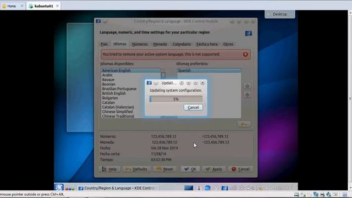The image size is (352, 198).
Task: Select the kubuntu01 VM tab
Action: coord(43,6)
